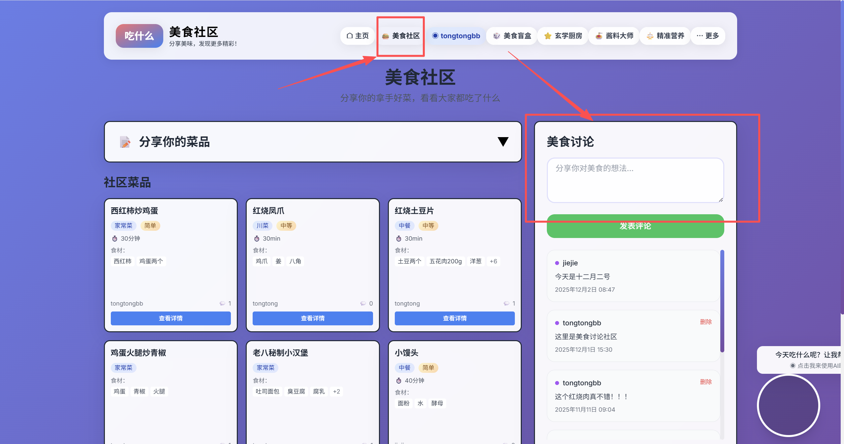Expand the +6 ingredients tag on 红烧土豆片
The image size is (844, 444).
pos(493,261)
